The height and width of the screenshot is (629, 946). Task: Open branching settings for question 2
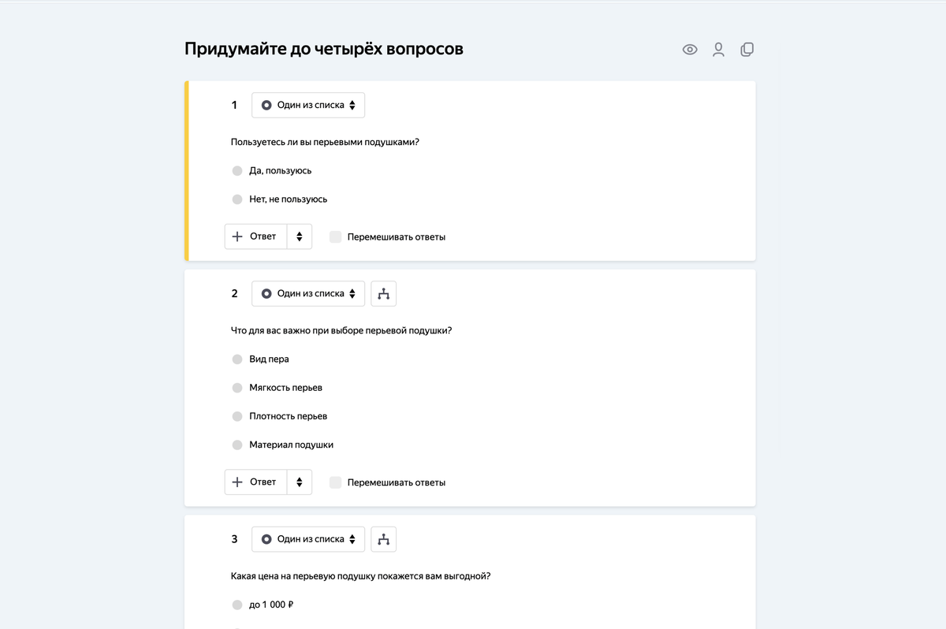tap(383, 293)
